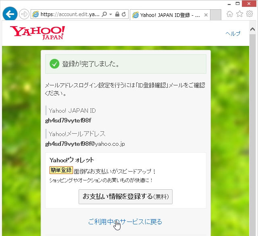Click the browser Back arrow button
Image resolution: width=258 pixels, height=236 pixels.
[x=10, y=14]
